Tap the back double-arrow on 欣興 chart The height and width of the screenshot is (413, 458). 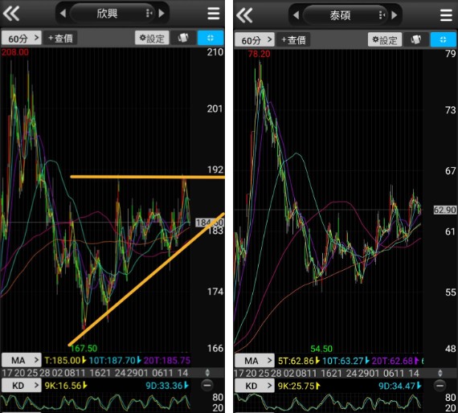pos(11,13)
